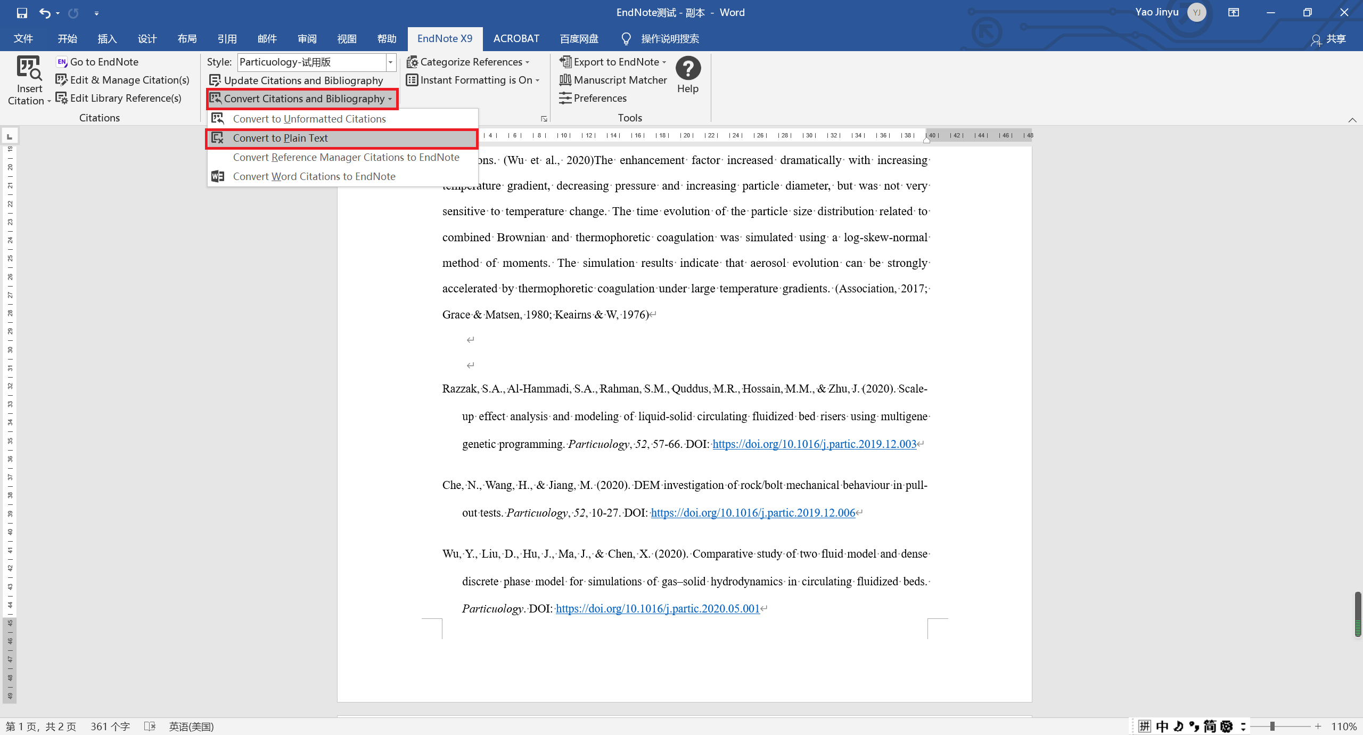
Task: Click the 共享 share button
Action: click(x=1328, y=39)
